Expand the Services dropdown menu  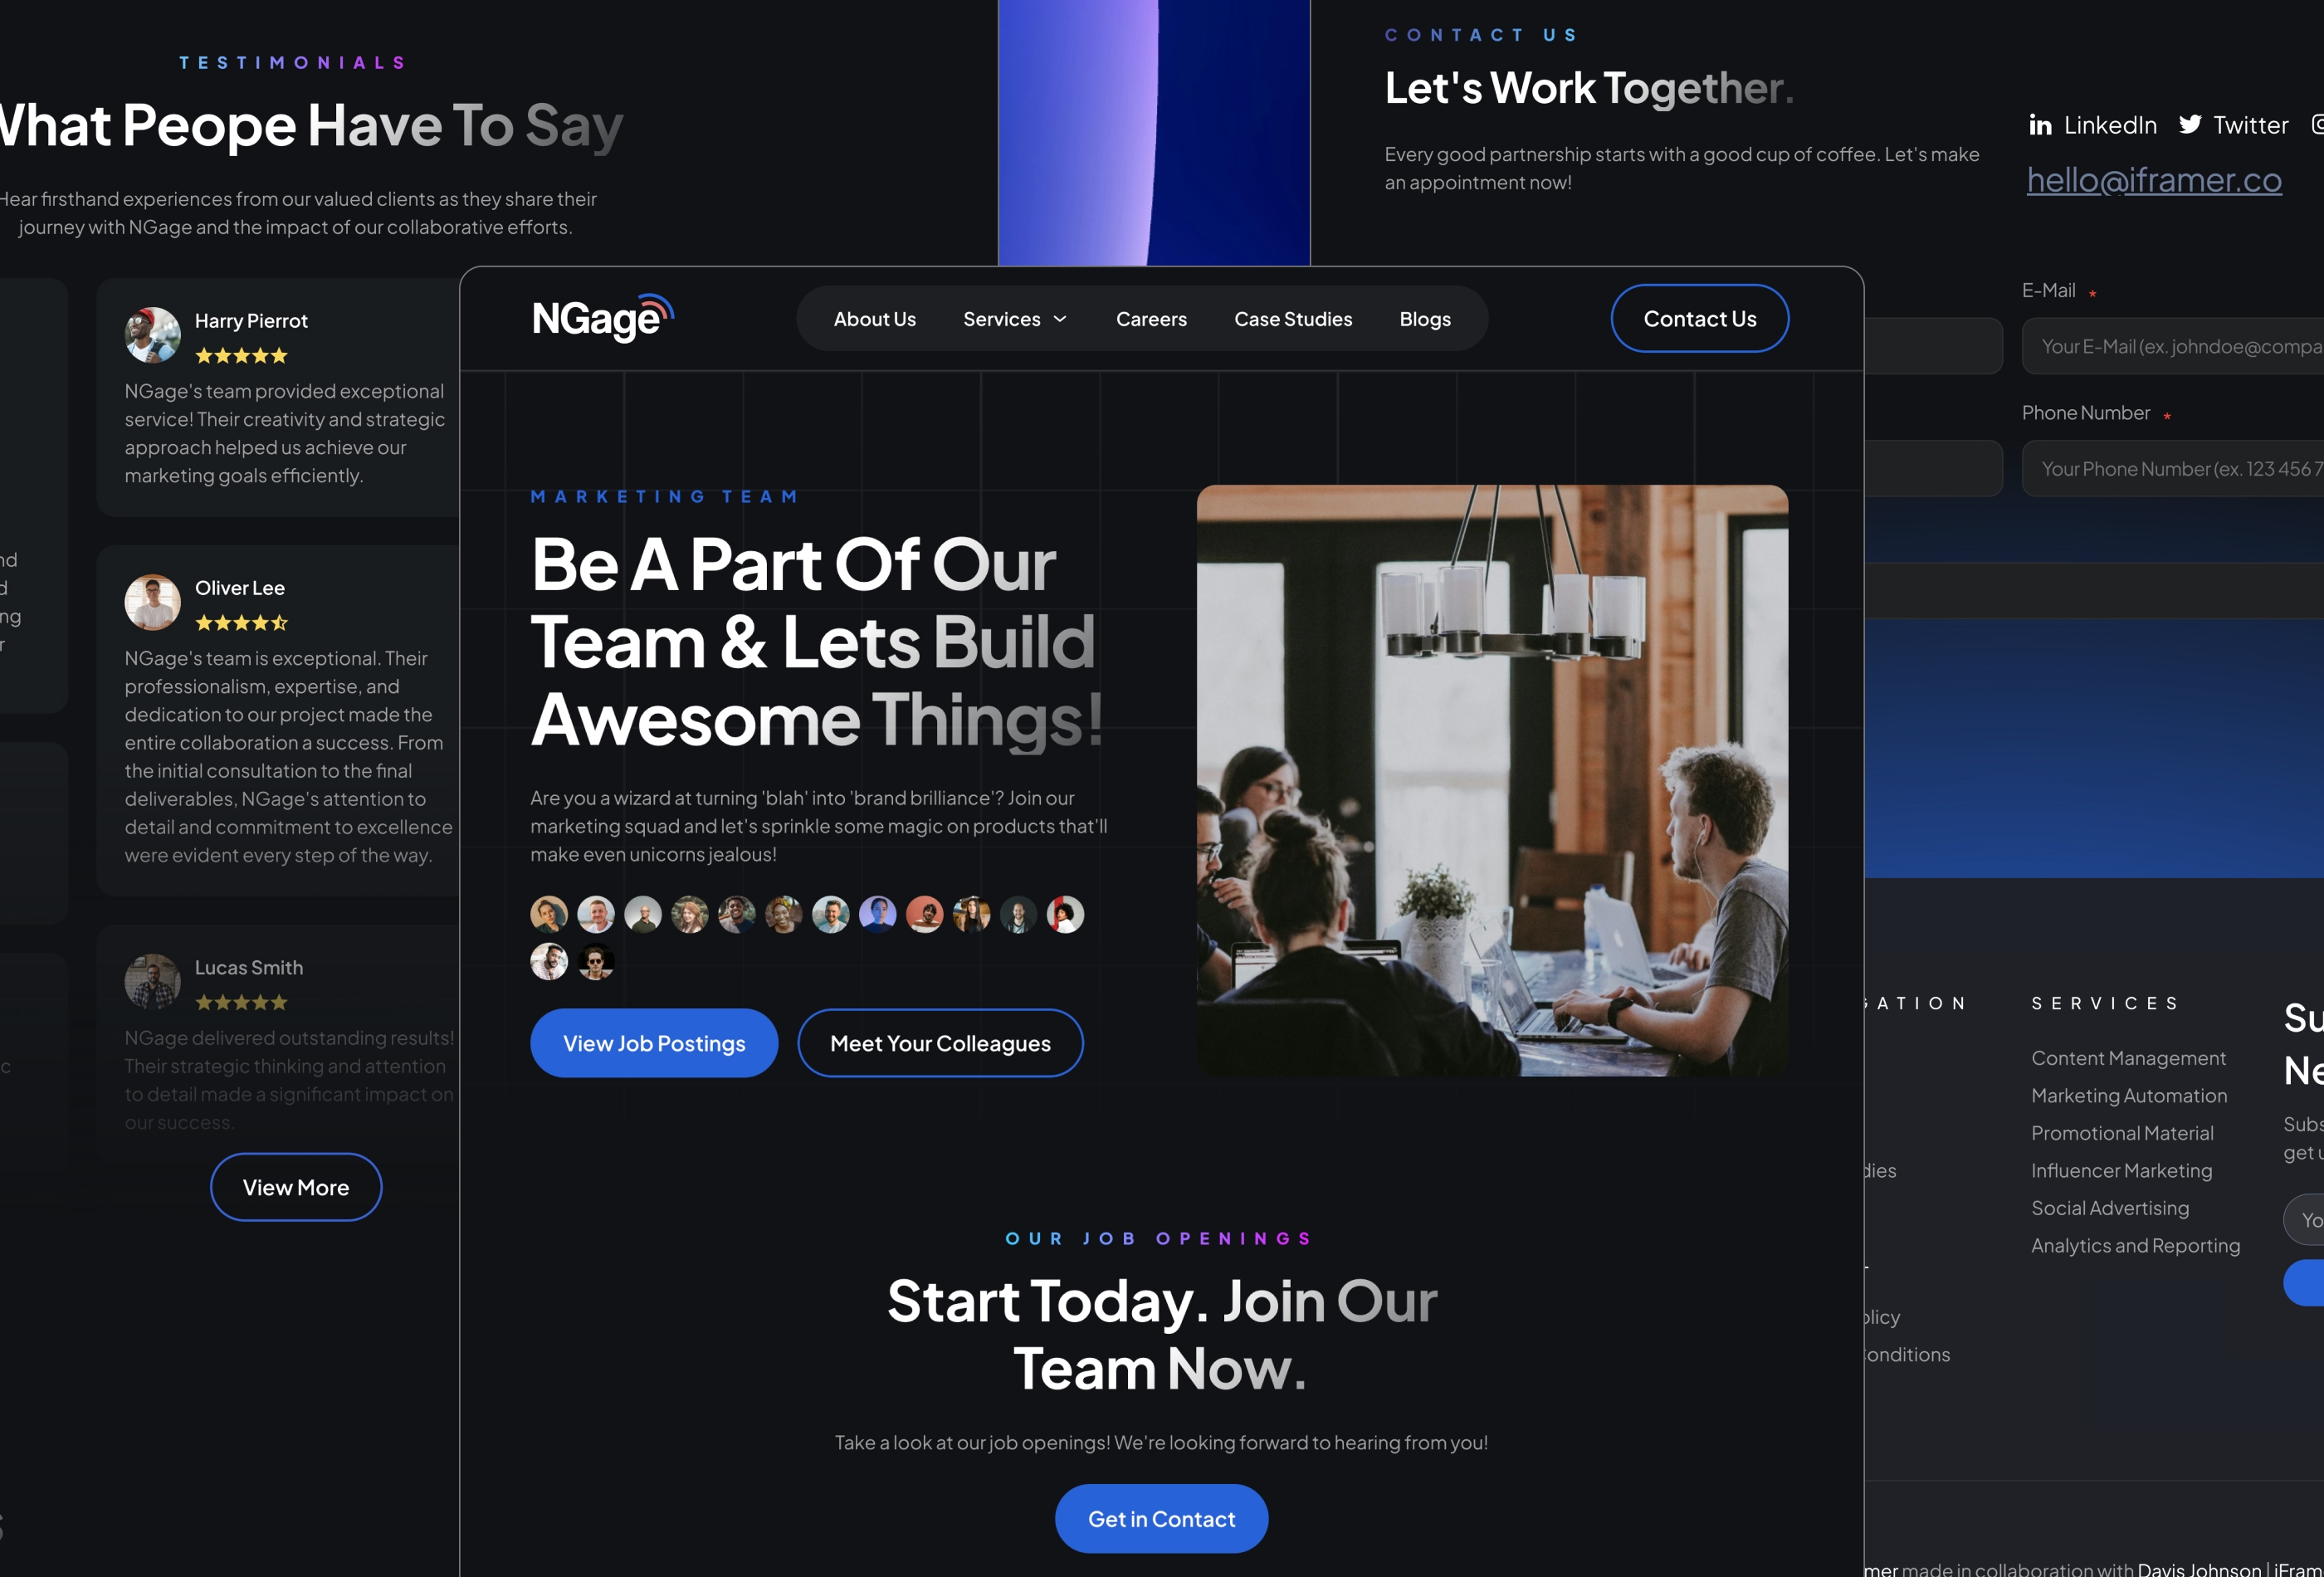(1015, 319)
